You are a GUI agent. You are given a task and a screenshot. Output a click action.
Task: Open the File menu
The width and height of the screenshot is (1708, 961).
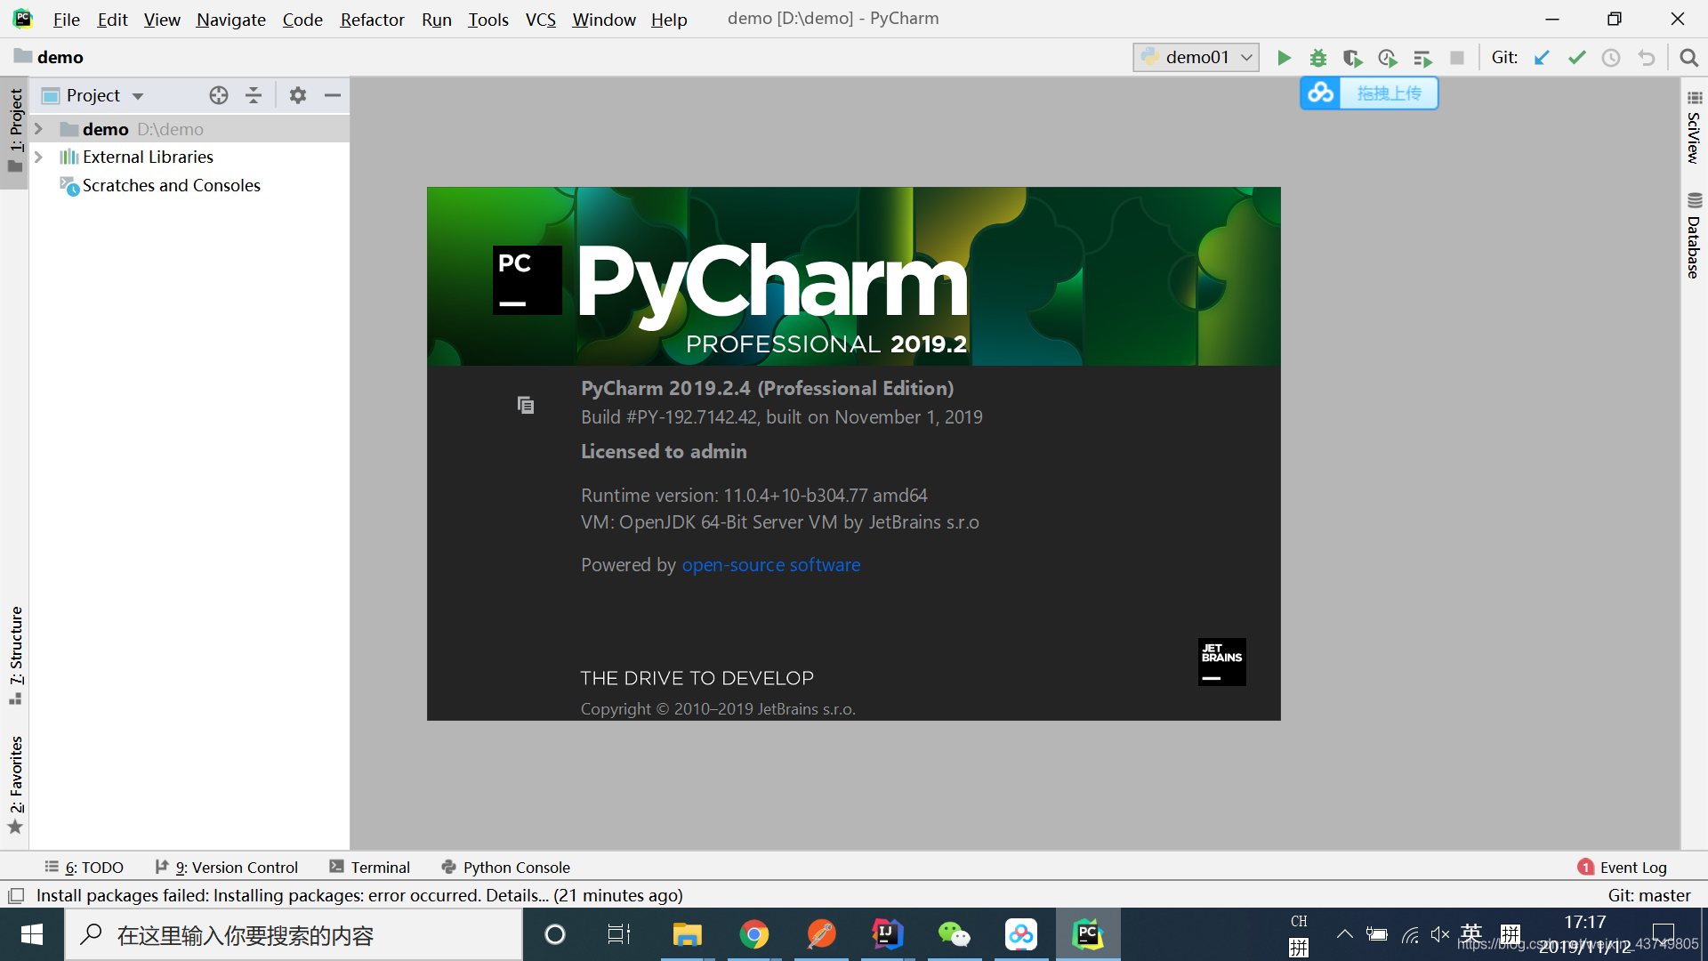point(66,19)
